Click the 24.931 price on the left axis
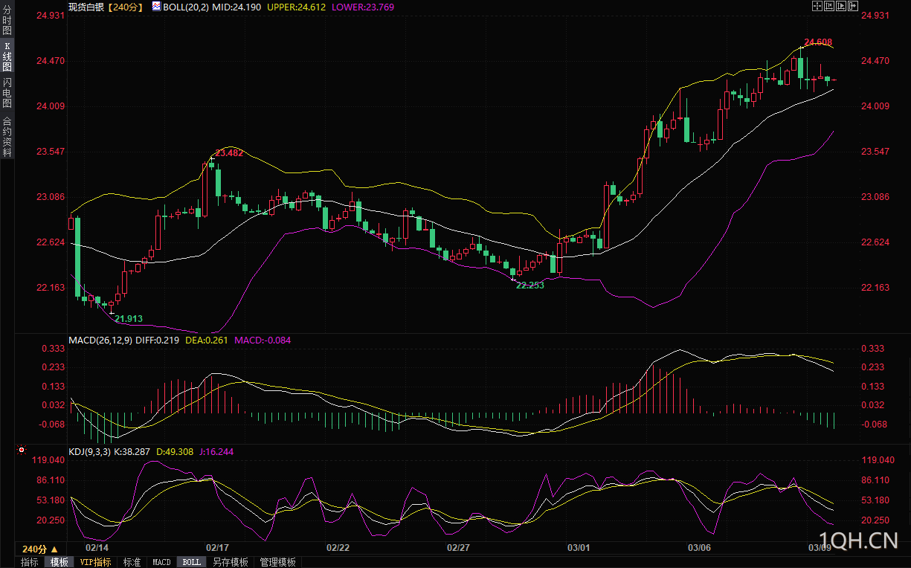 click(x=51, y=16)
